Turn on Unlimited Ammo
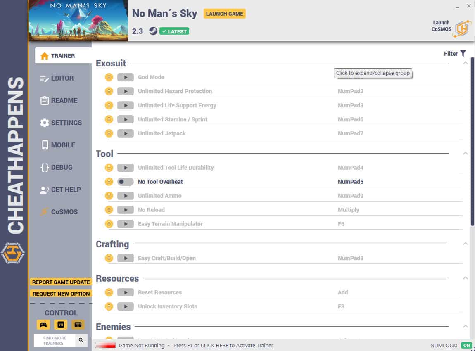475x351 pixels. [x=126, y=196]
